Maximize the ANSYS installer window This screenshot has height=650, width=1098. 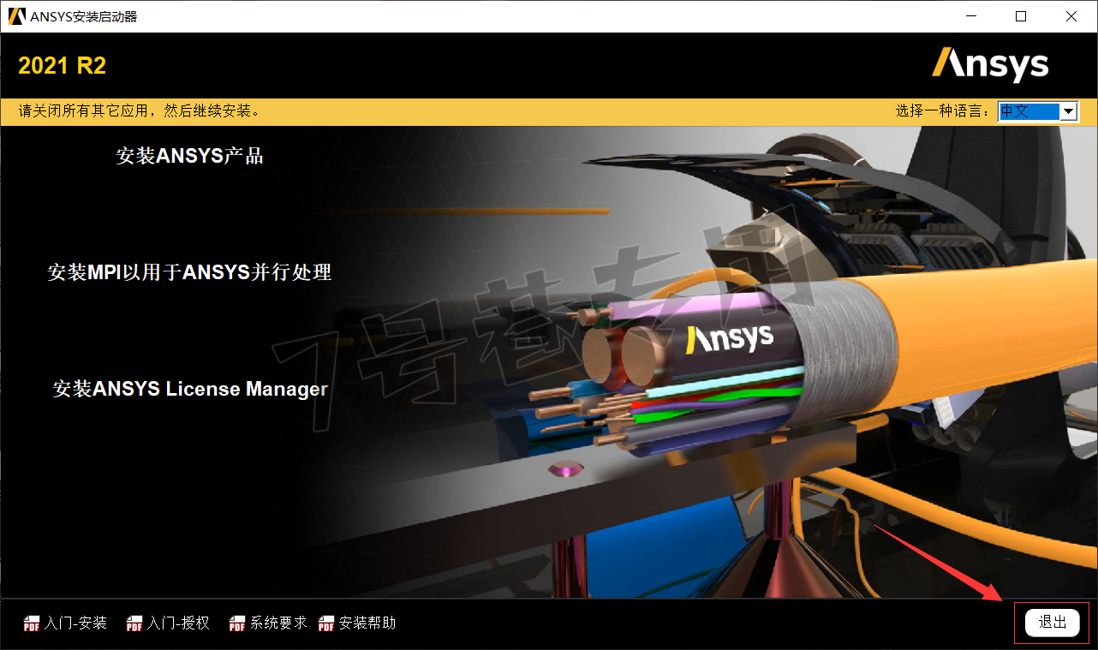tap(1021, 16)
